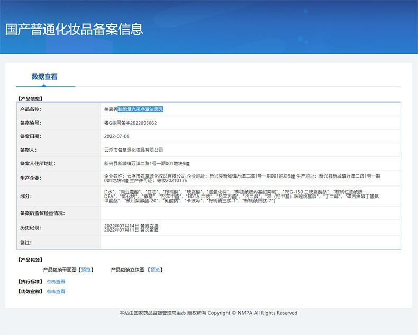Click the 历史记录 label cell
This screenshot has width=418, height=335.
coord(59,228)
